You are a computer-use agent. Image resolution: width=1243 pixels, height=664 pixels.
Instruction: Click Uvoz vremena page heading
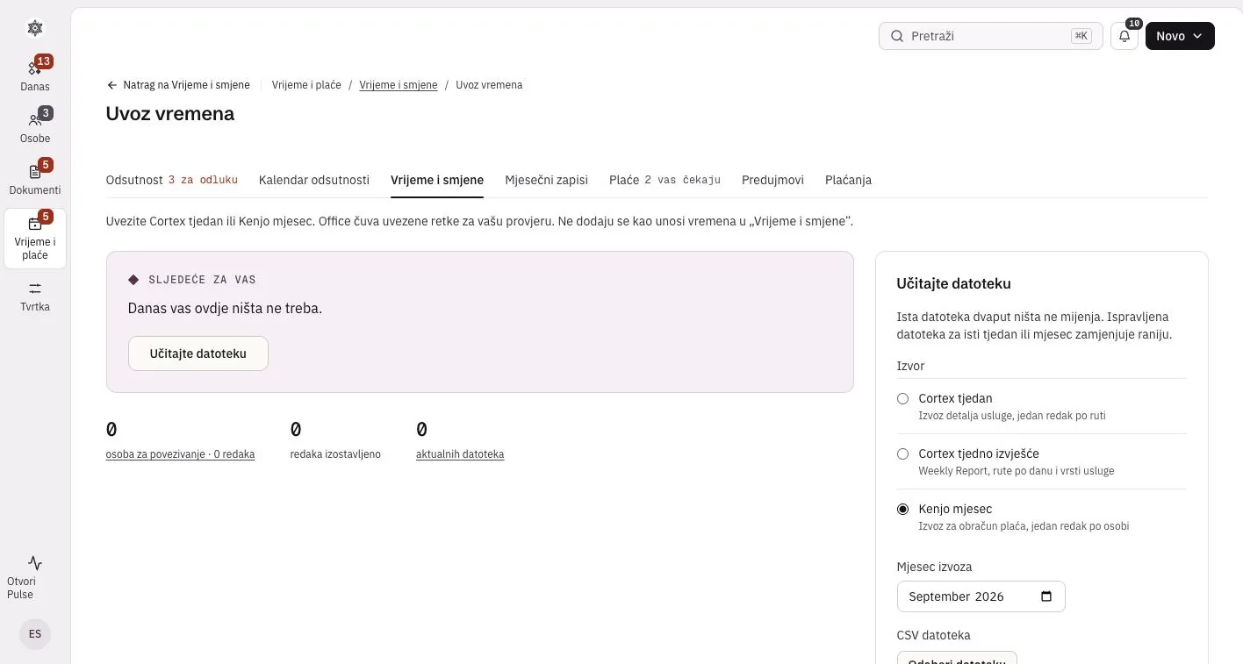click(x=170, y=113)
